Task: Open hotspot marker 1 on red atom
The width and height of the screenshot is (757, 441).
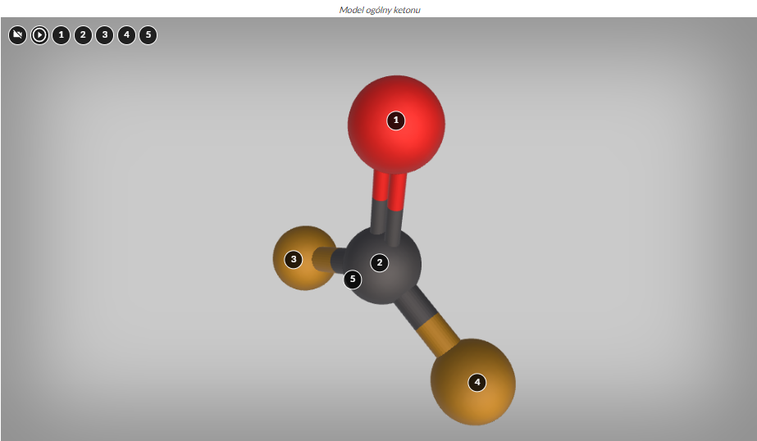Action: click(396, 120)
